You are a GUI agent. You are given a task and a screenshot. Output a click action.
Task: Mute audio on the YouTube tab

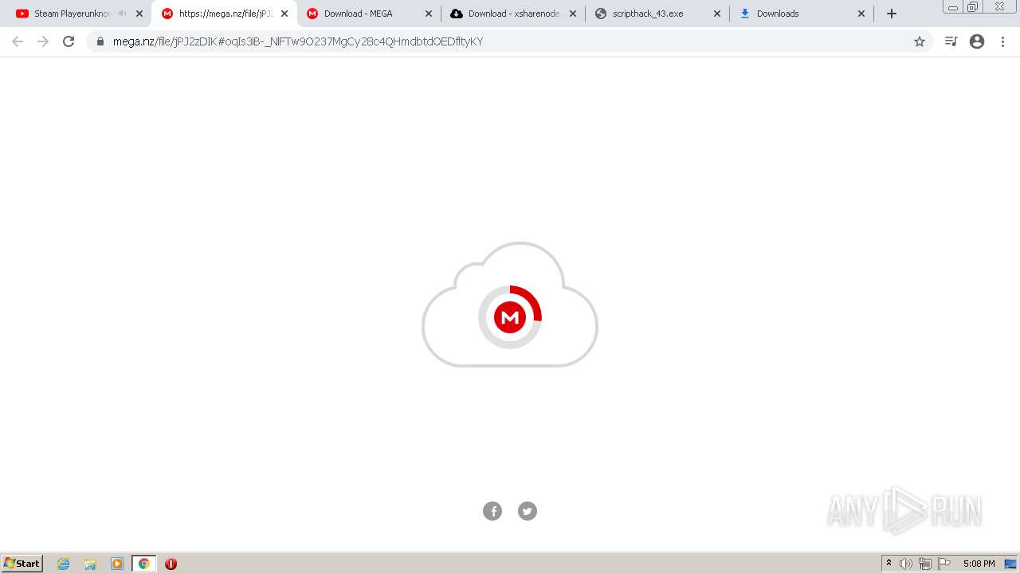[122, 14]
